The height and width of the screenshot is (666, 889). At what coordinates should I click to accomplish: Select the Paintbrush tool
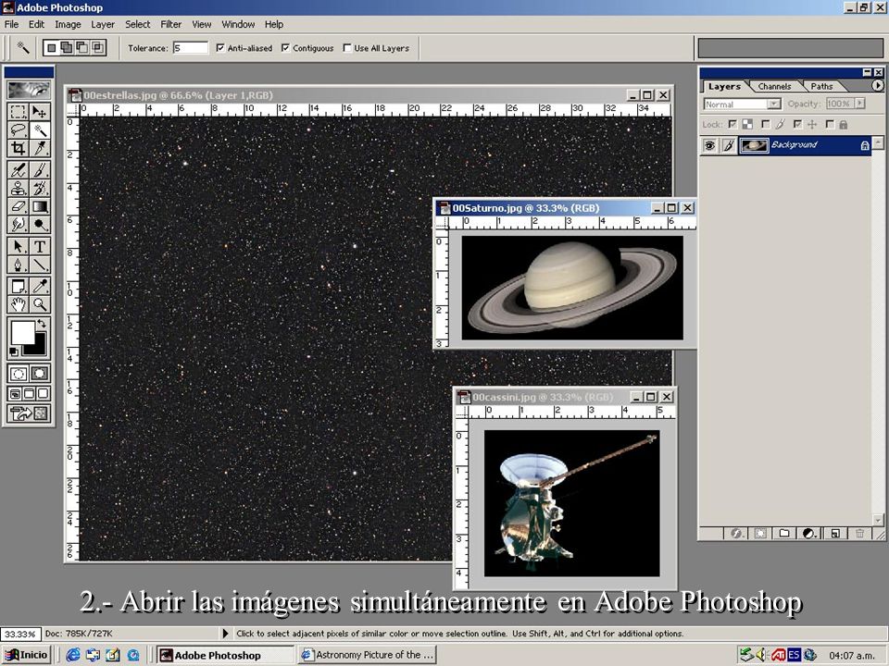click(x=39, y=169)
